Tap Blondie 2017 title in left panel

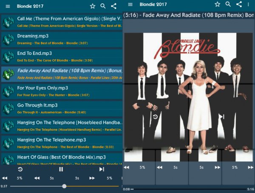click(30, 6)
